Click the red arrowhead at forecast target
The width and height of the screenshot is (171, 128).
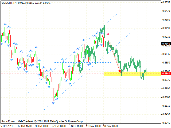[119, 71]
